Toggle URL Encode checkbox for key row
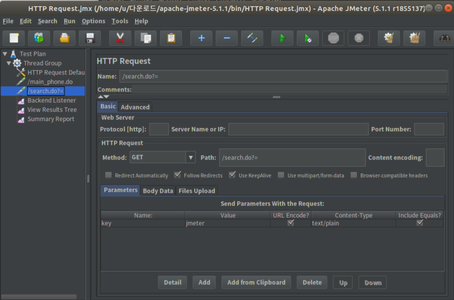 point(291,223)
